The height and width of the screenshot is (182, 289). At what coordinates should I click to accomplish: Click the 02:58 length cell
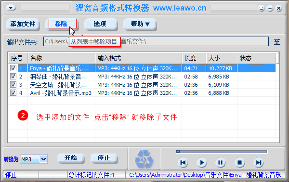pyautogui.click(x=191, y=77)
